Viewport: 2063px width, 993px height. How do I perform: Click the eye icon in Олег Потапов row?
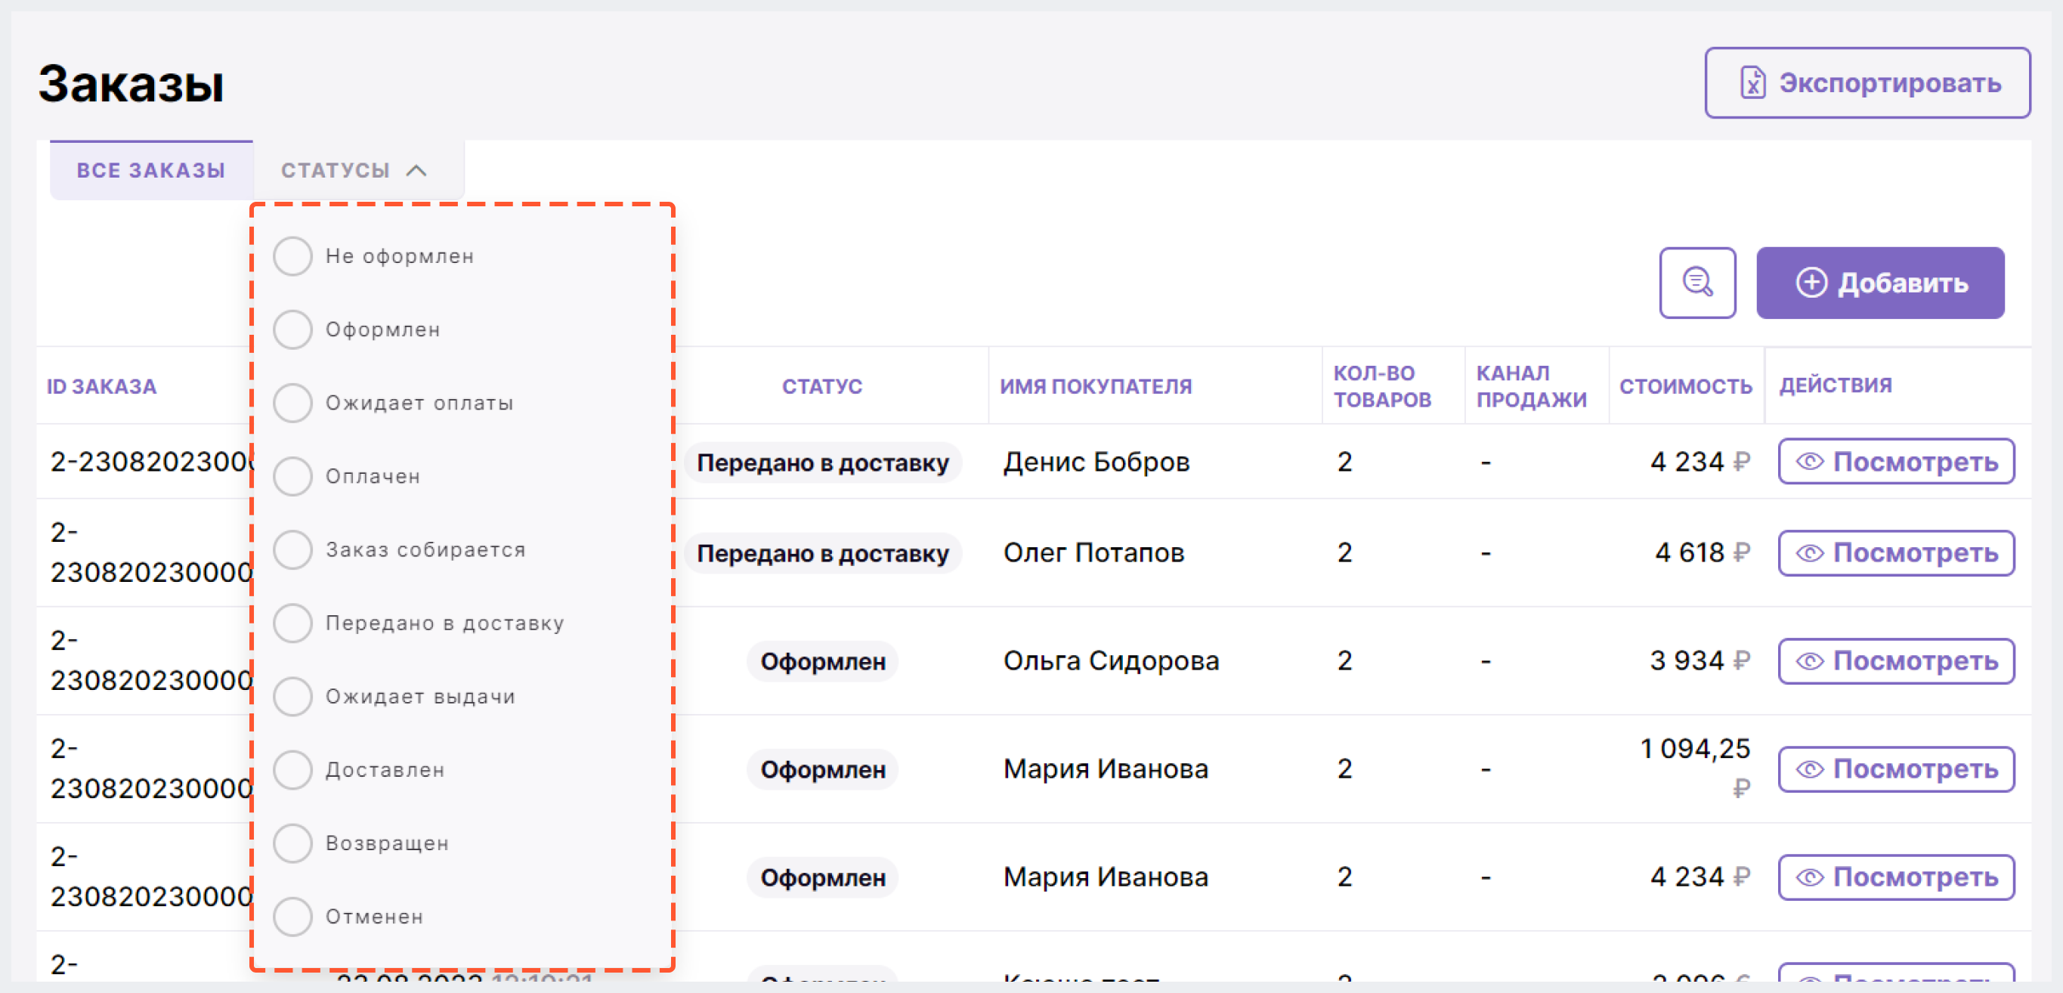pos(1809,552)
